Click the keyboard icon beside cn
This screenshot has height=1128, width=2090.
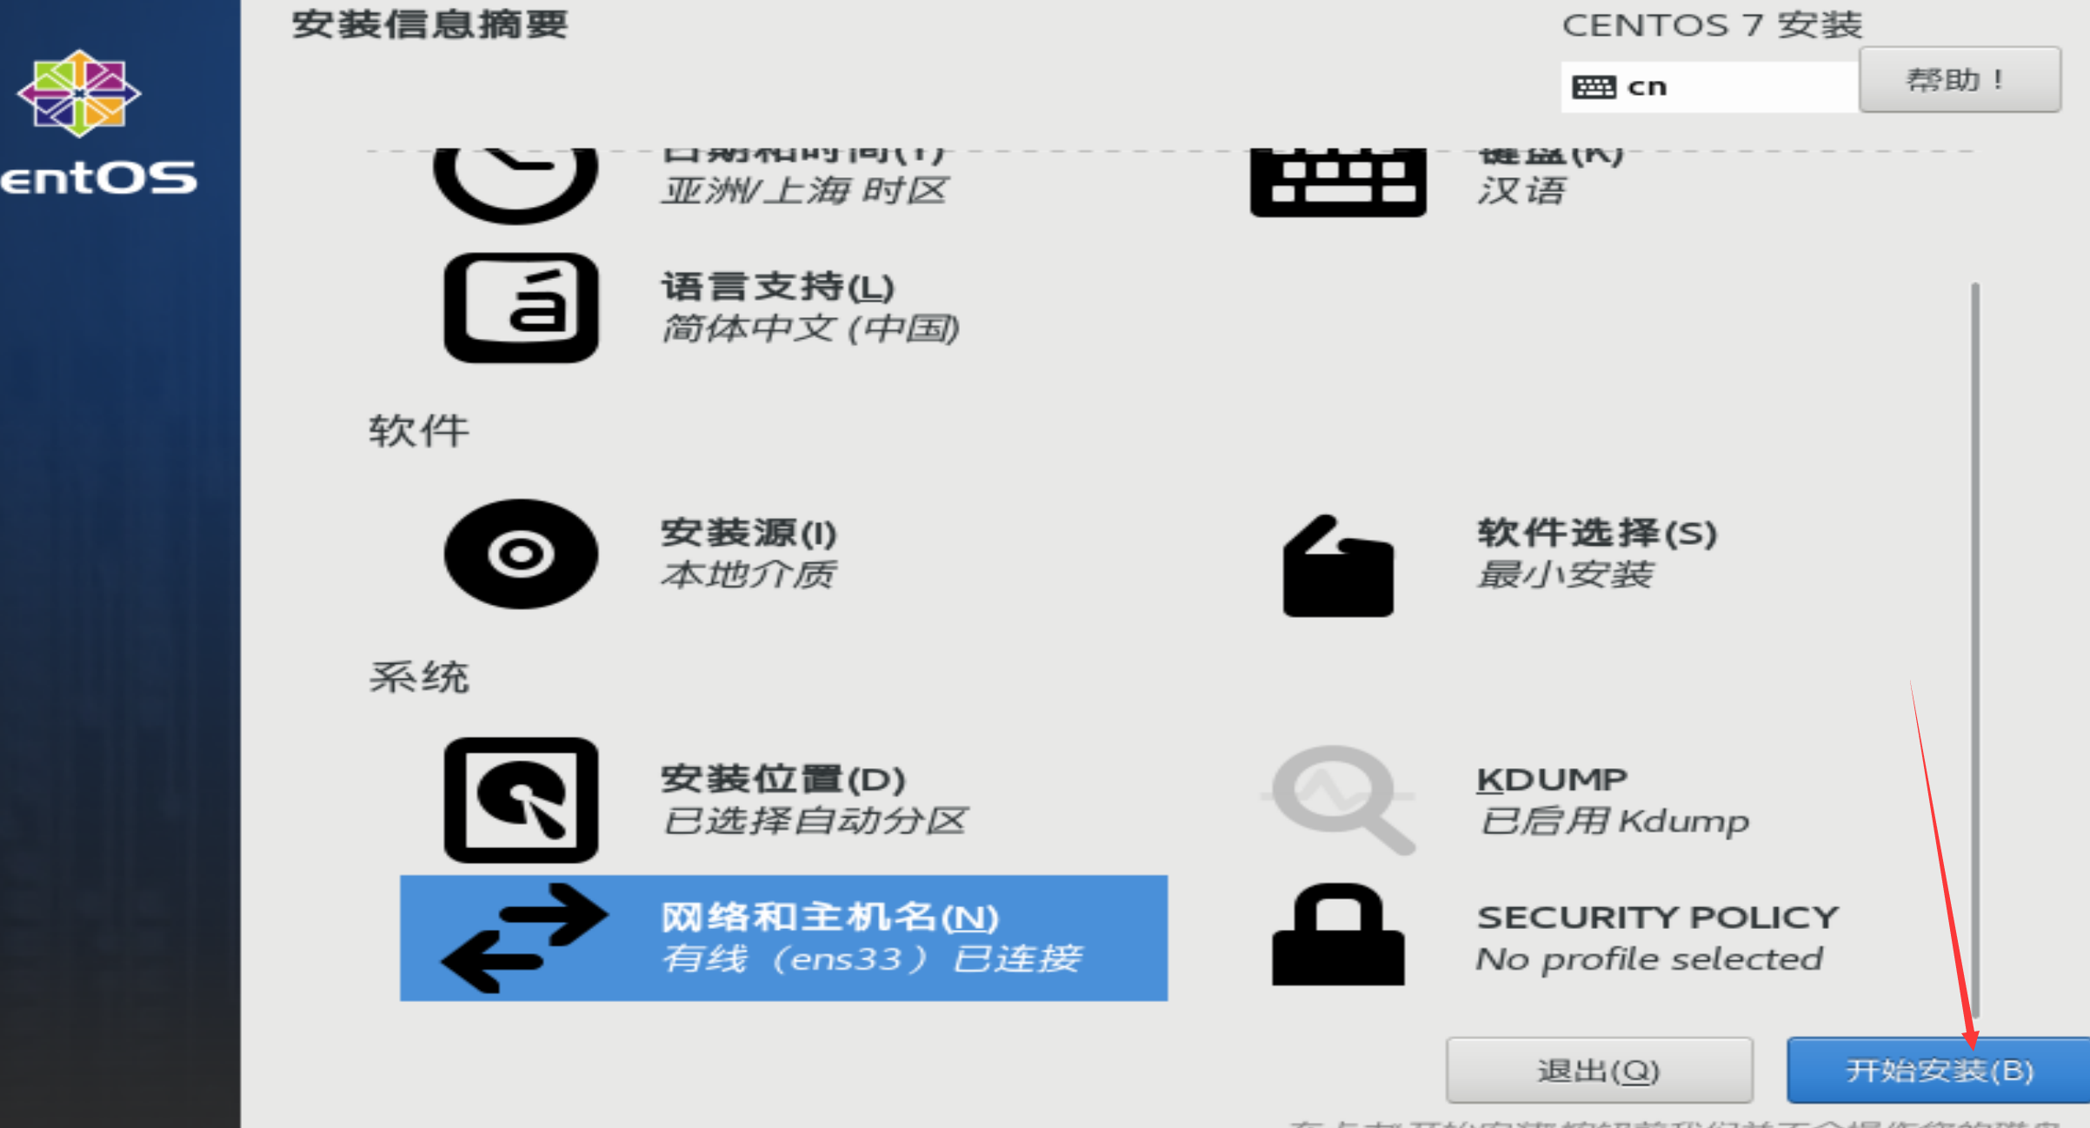(1594, 87)
